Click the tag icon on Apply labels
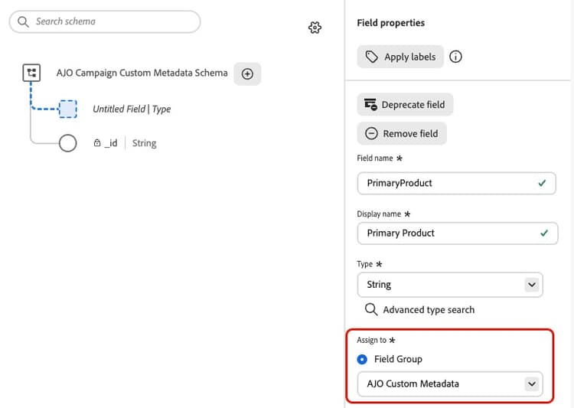This screenshot has height=408, width=574. pyautogui.click(x=371, y=57)
